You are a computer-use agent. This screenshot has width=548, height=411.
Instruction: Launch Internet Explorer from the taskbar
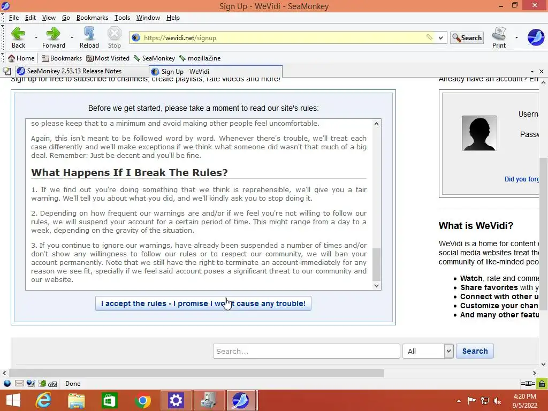pos(44,400)
